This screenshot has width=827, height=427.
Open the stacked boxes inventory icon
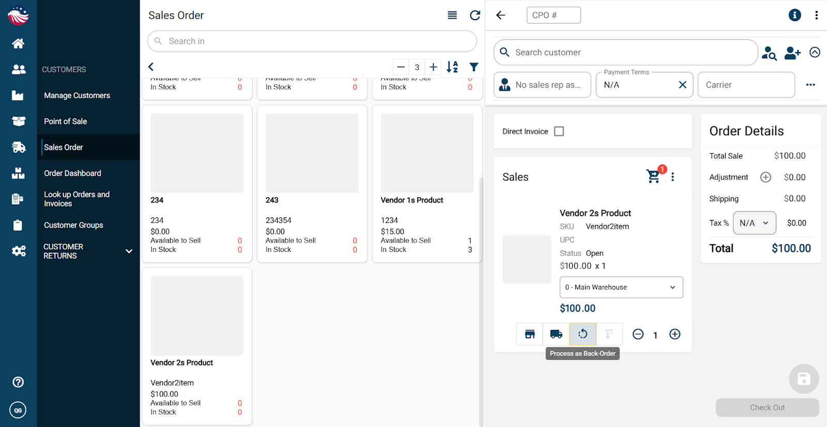click(x=18, y=173)
